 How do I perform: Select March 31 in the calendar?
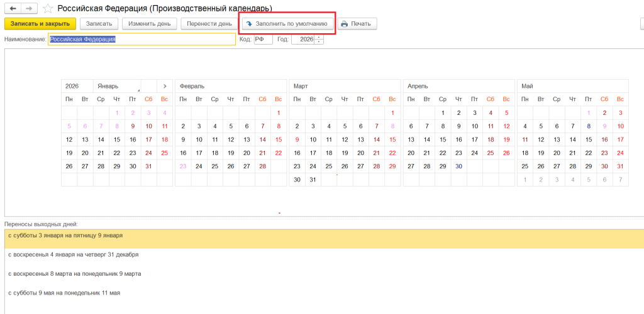313,180
